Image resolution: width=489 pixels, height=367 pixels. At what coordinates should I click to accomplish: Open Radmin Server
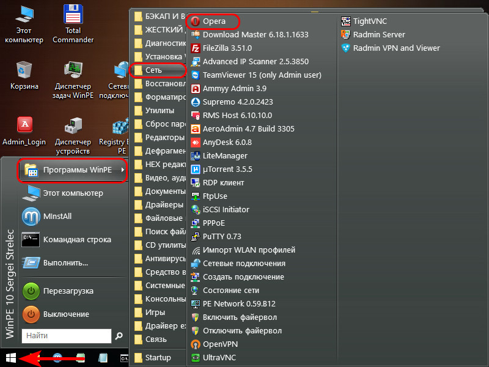373,35
